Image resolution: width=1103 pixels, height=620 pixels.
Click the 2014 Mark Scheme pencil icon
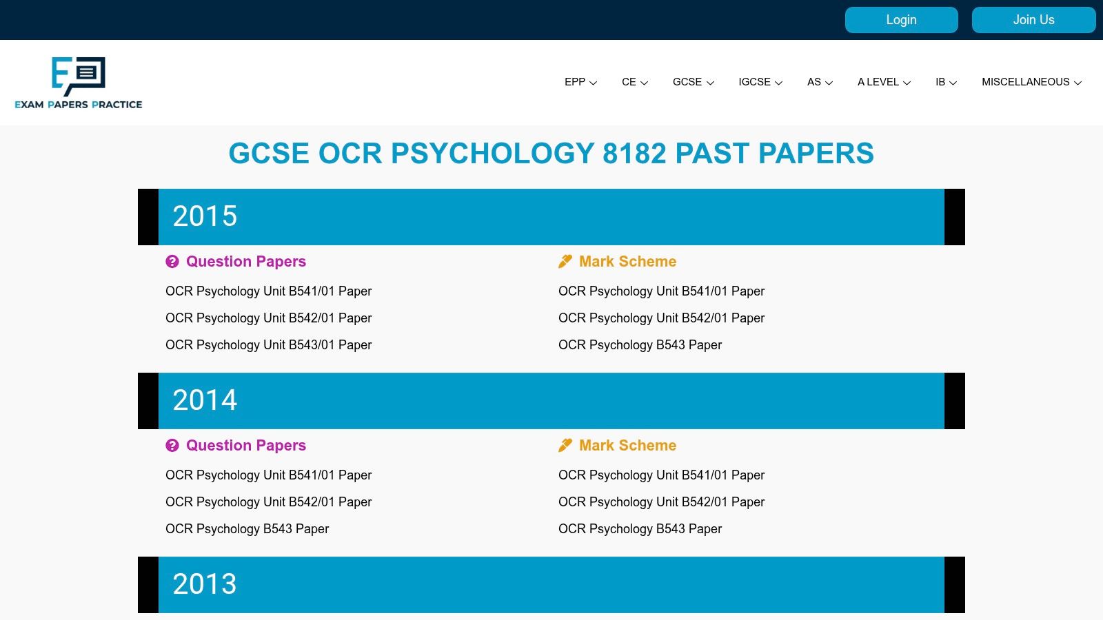click(565, 446)
